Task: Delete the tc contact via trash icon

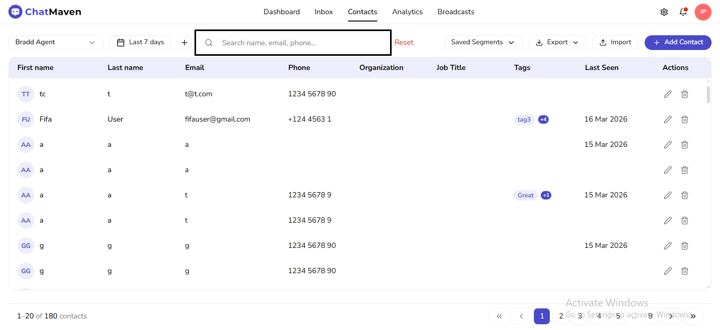Action: (x=685, y=94)
